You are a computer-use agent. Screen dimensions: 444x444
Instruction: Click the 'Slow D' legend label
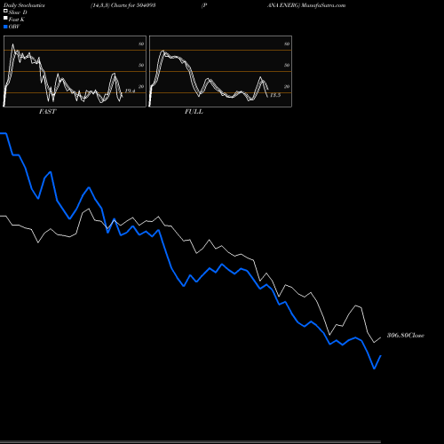(18, 12)
